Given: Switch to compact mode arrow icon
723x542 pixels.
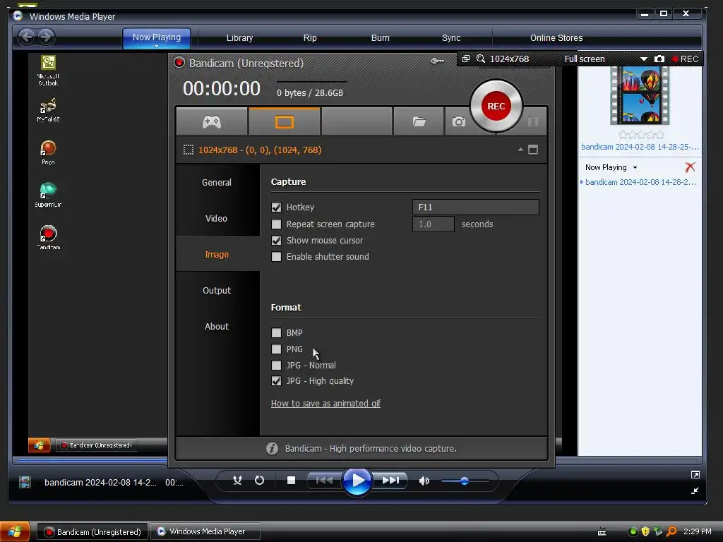Looking at the screenshot, I should [x=695, y=491].
